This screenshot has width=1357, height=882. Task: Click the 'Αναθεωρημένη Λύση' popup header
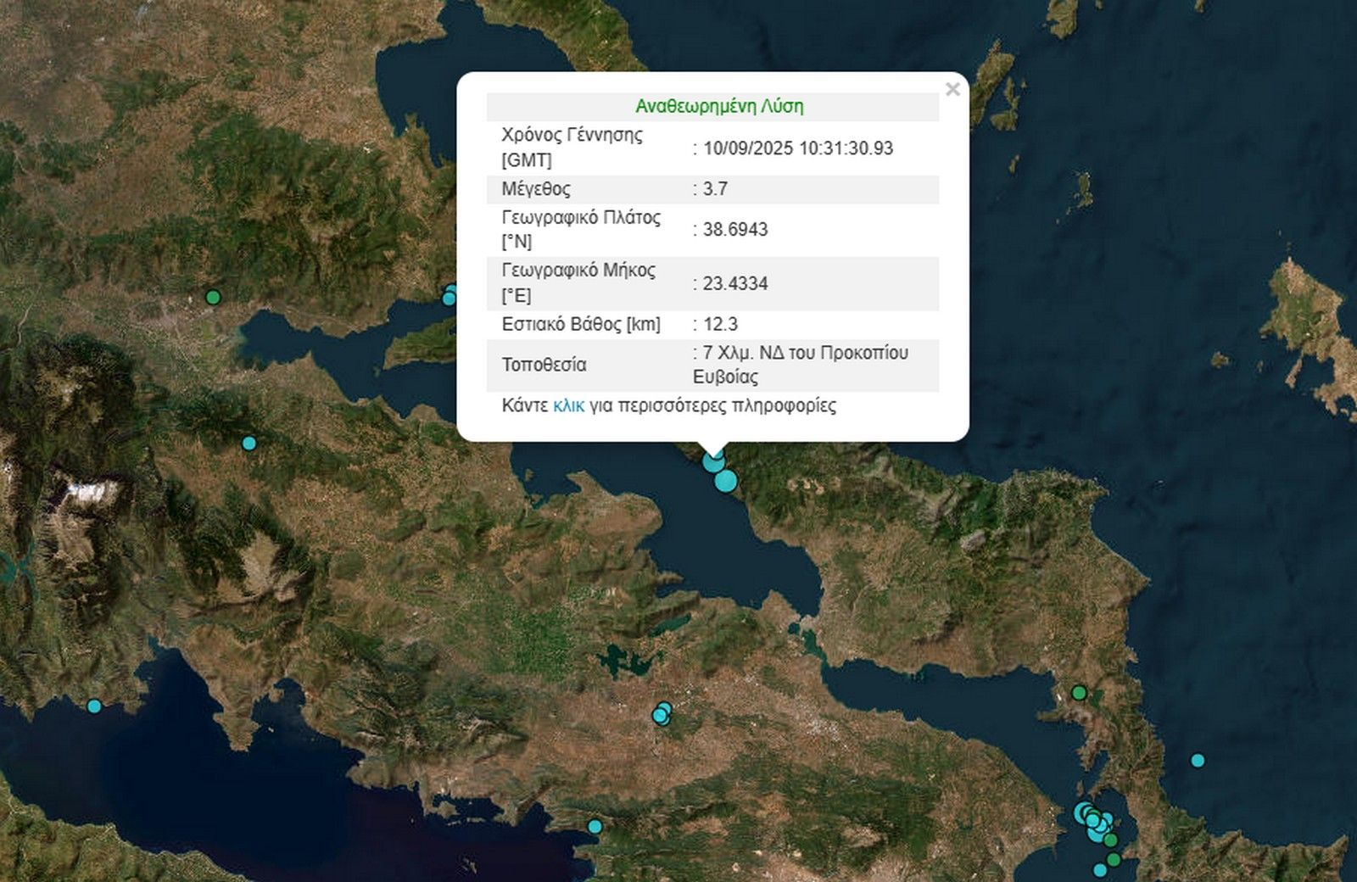point(719,106)
